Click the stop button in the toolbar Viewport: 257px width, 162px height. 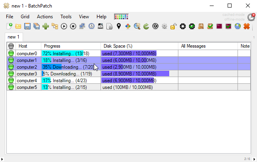73,26
